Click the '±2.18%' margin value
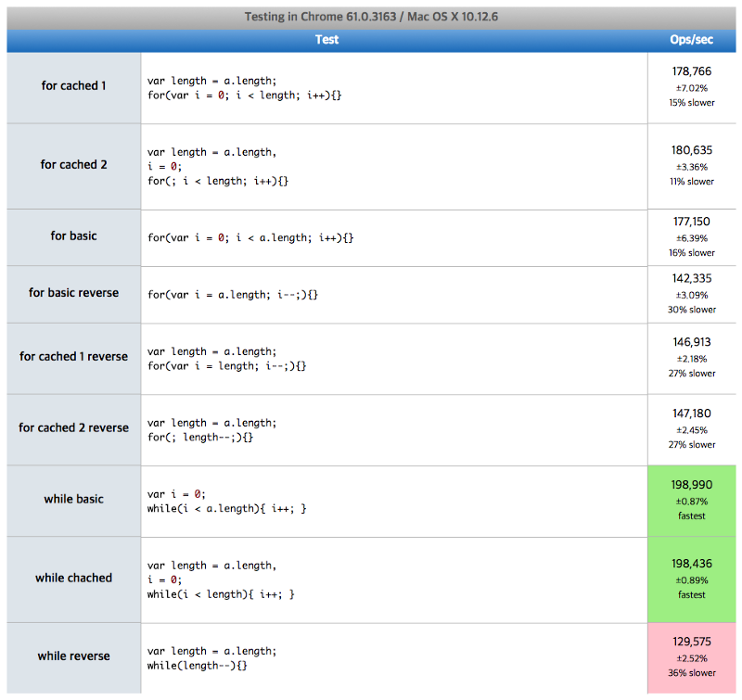 pyautogui.click(x=691, y=360)
